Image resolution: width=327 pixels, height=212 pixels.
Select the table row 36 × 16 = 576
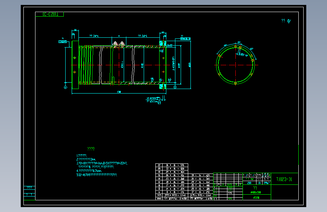(x=172, y=165)
